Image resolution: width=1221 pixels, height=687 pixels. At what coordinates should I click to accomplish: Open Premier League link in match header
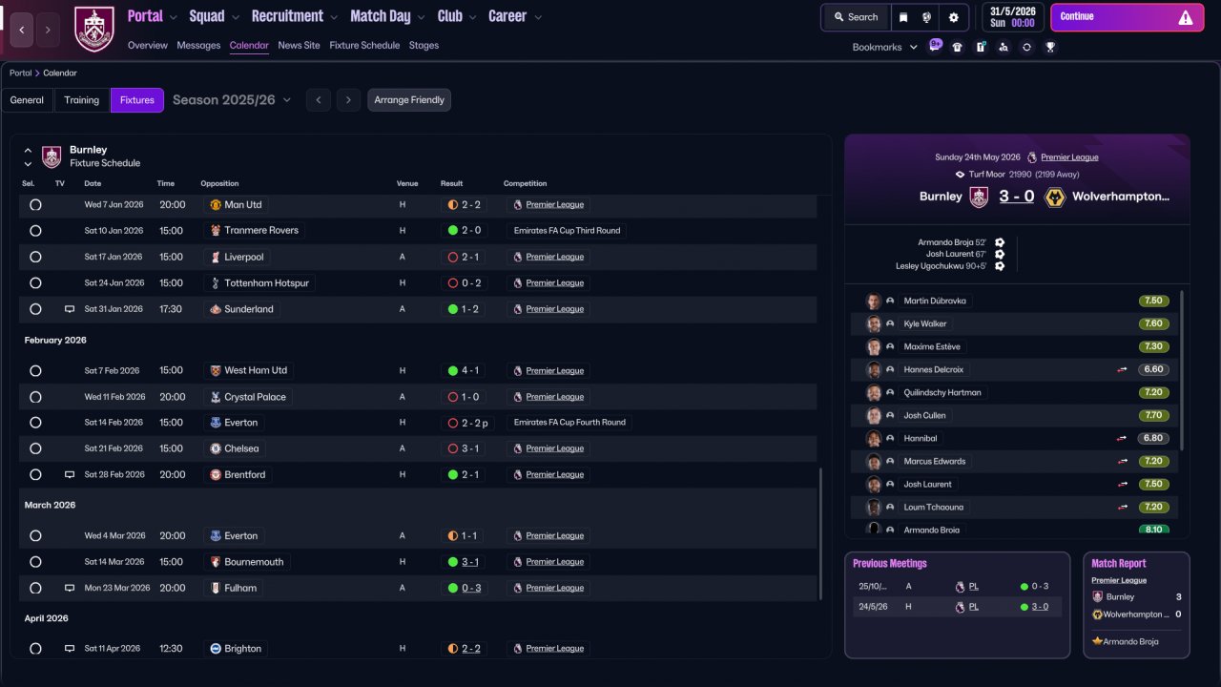click(1069, 157)
